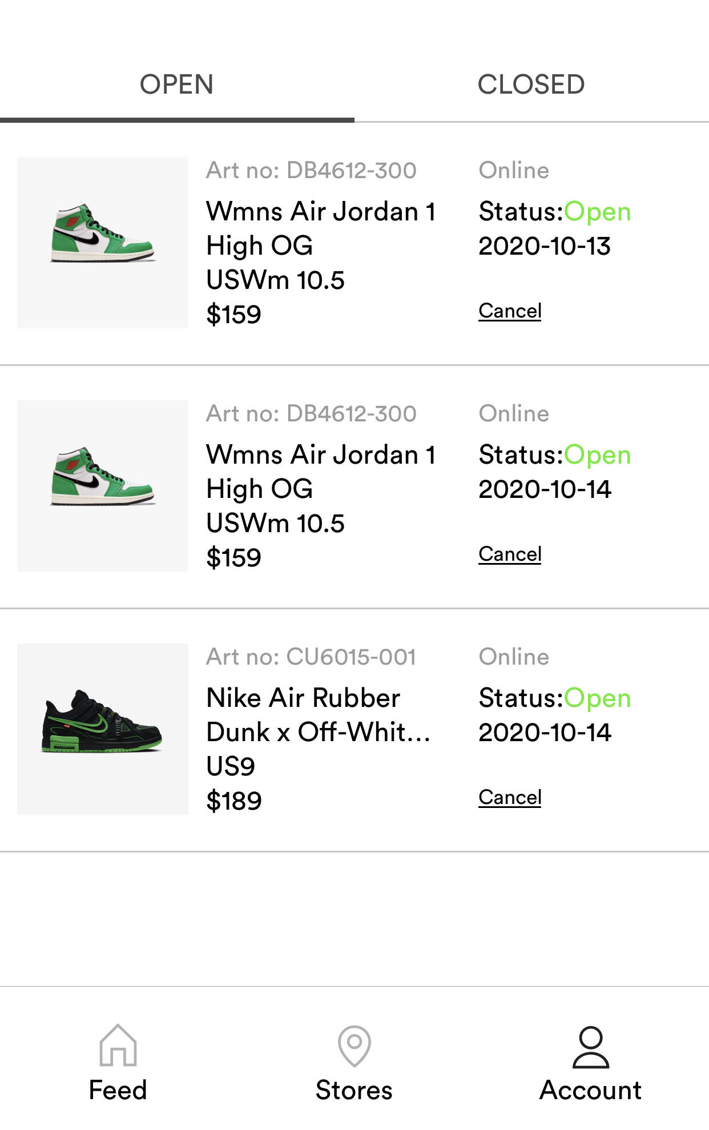Tap Open status dated 2020-10-13

[x=598, y=212]
